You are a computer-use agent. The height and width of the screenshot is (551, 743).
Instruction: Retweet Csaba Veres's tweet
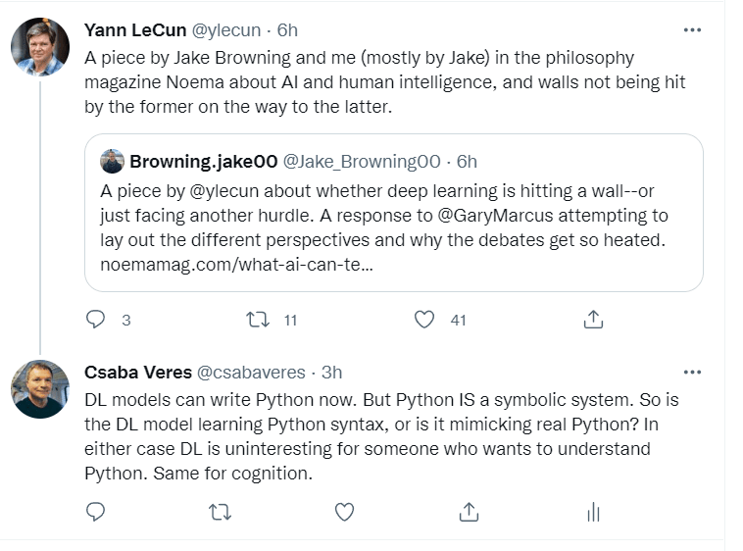(x=222, y=512)
